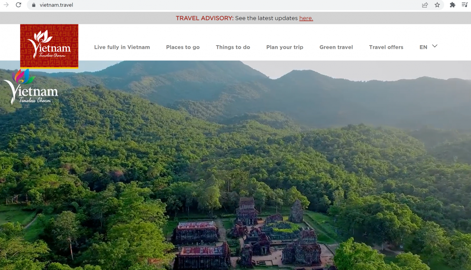Open the browser share options

425,5
